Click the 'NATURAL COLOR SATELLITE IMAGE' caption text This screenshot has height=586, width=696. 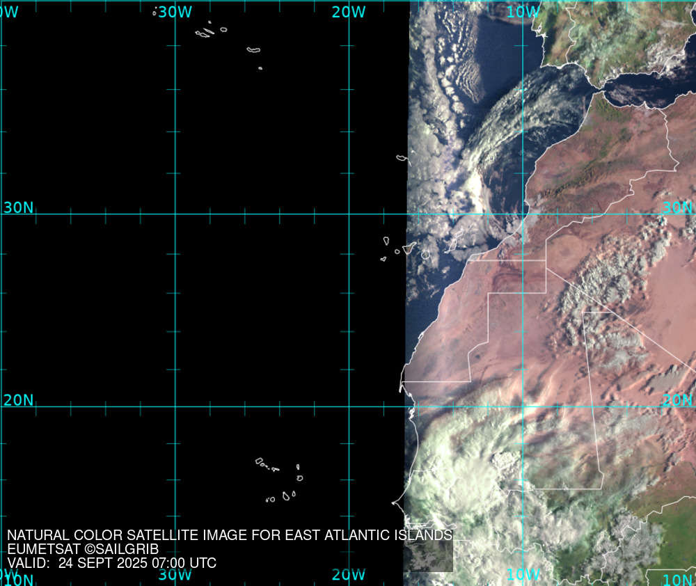click(230, 535)
